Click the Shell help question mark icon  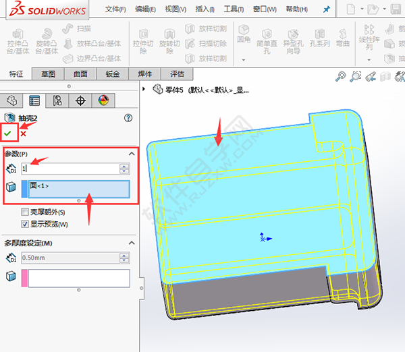click(x=128, y=118)
